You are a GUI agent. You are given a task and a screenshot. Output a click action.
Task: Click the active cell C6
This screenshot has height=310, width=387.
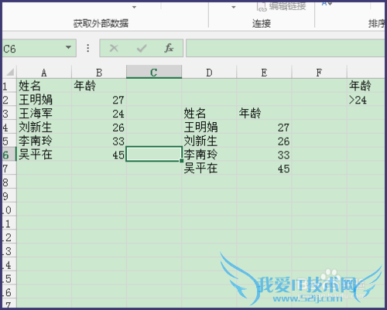[154, 155]
